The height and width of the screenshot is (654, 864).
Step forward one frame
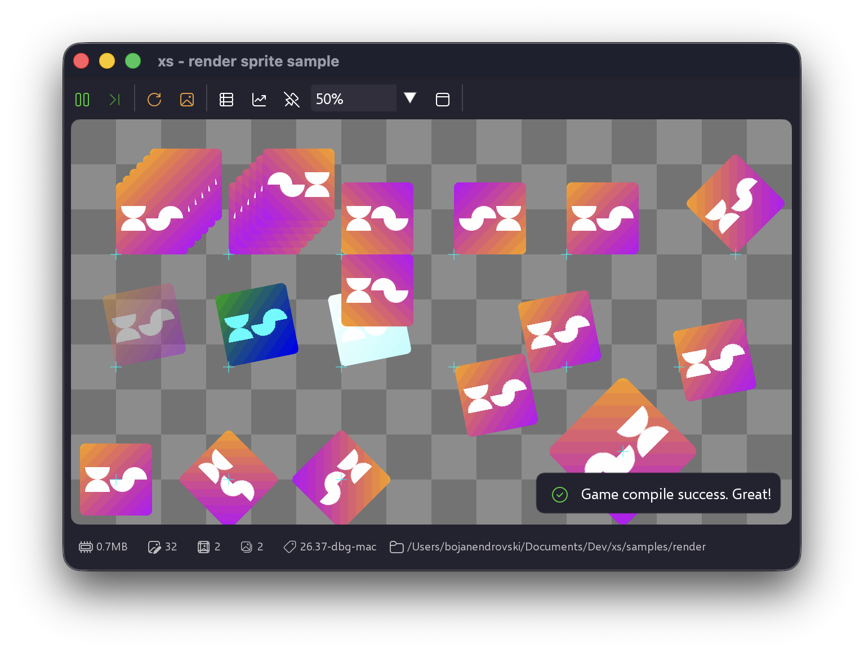tap(115, 99)
